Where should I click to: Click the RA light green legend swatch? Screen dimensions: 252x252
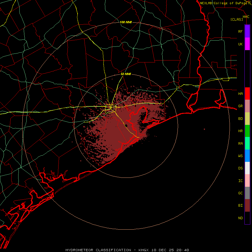pyautogui.click(x=247, y=143)
